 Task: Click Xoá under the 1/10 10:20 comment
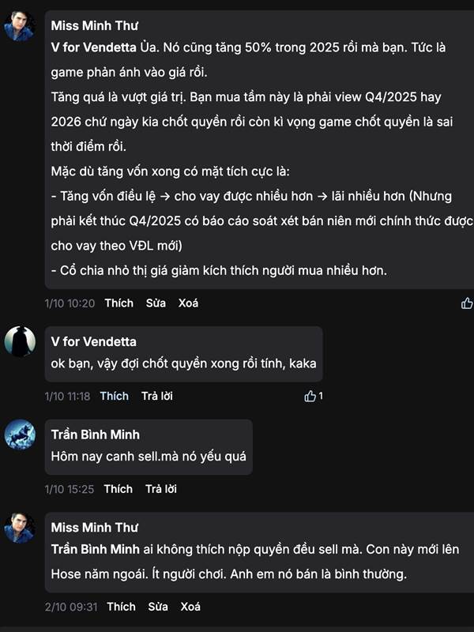coord(188,303)
